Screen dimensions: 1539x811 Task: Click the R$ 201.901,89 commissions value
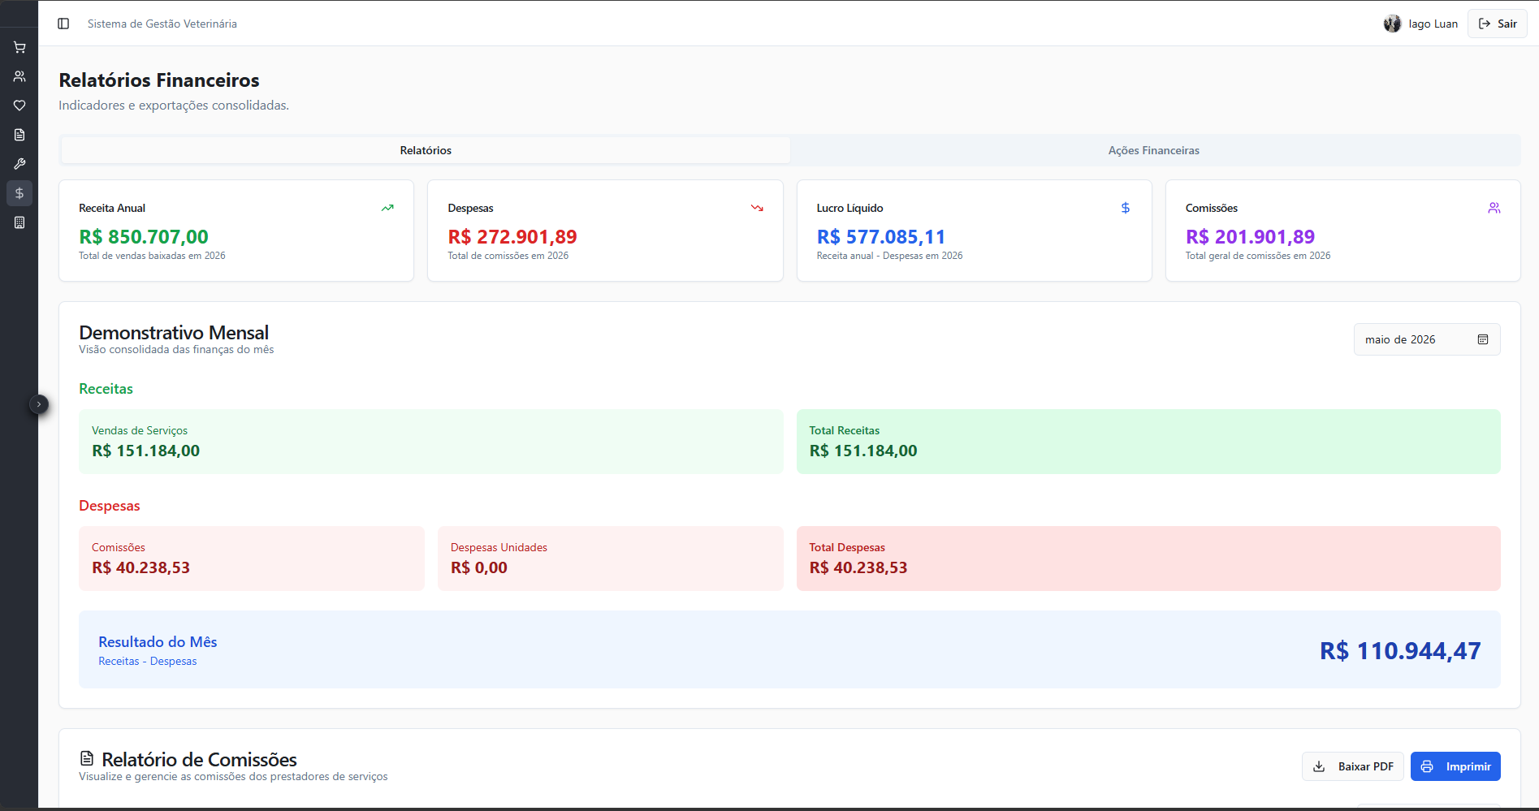[1250, 237]
